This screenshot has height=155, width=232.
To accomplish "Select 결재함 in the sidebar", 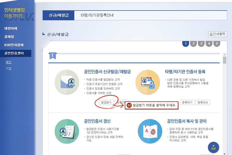I will click(x=9, y=37).
